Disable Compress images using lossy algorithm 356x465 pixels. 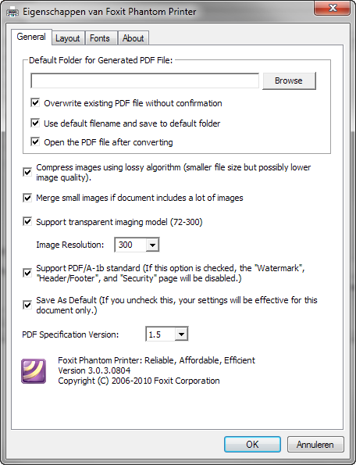[27, 172]
